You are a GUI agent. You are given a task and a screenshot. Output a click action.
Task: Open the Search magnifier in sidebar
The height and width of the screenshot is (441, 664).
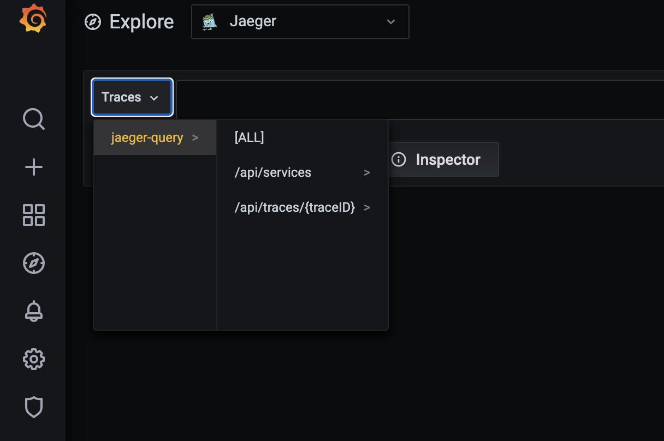pos(34,119)
